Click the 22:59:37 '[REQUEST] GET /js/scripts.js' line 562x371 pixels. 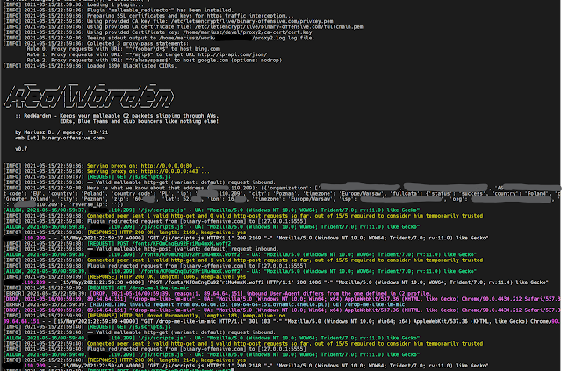(x=87, y=177)
